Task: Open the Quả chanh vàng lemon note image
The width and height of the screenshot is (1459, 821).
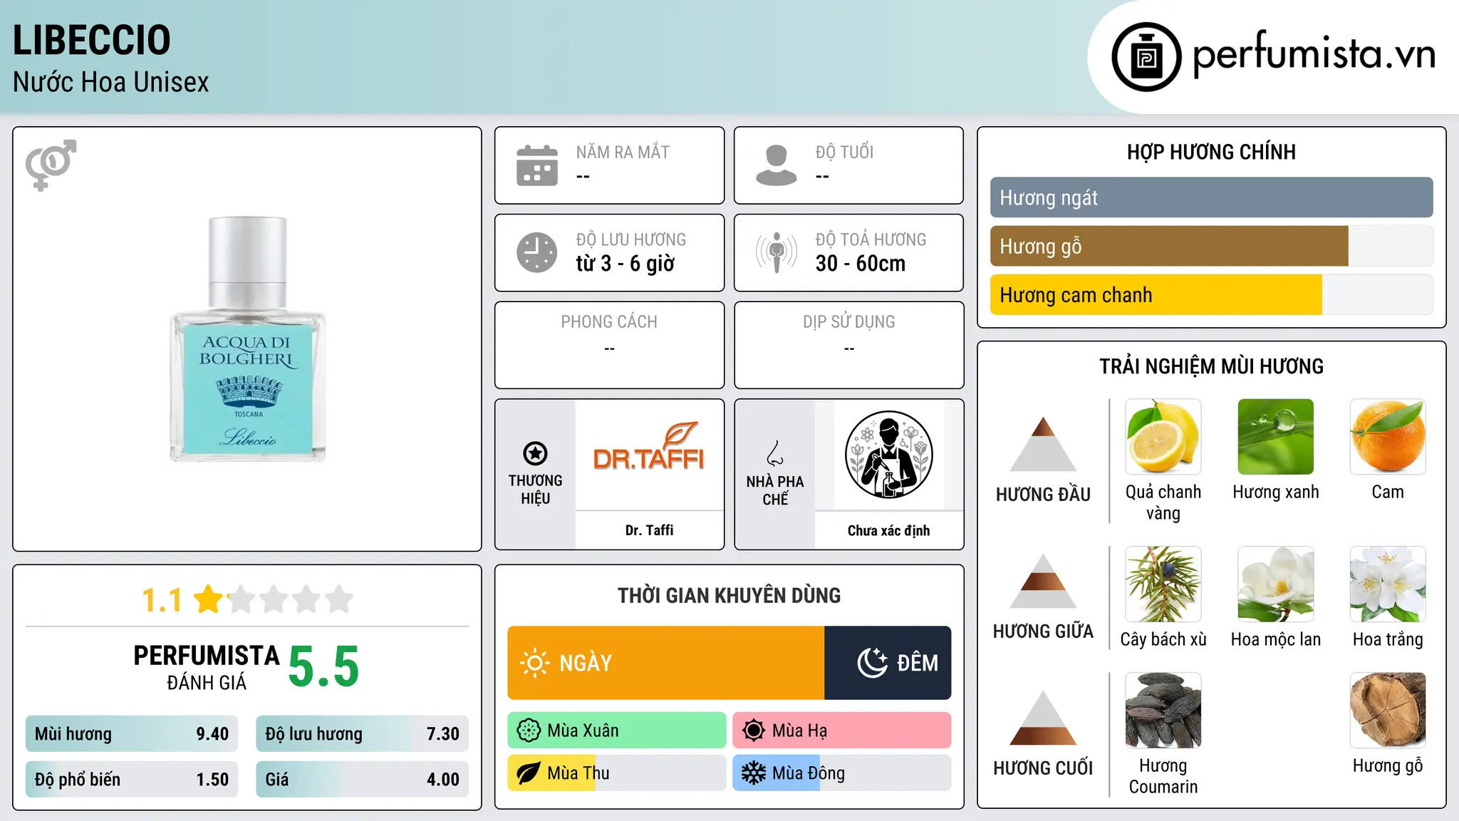Action: 1163,437
